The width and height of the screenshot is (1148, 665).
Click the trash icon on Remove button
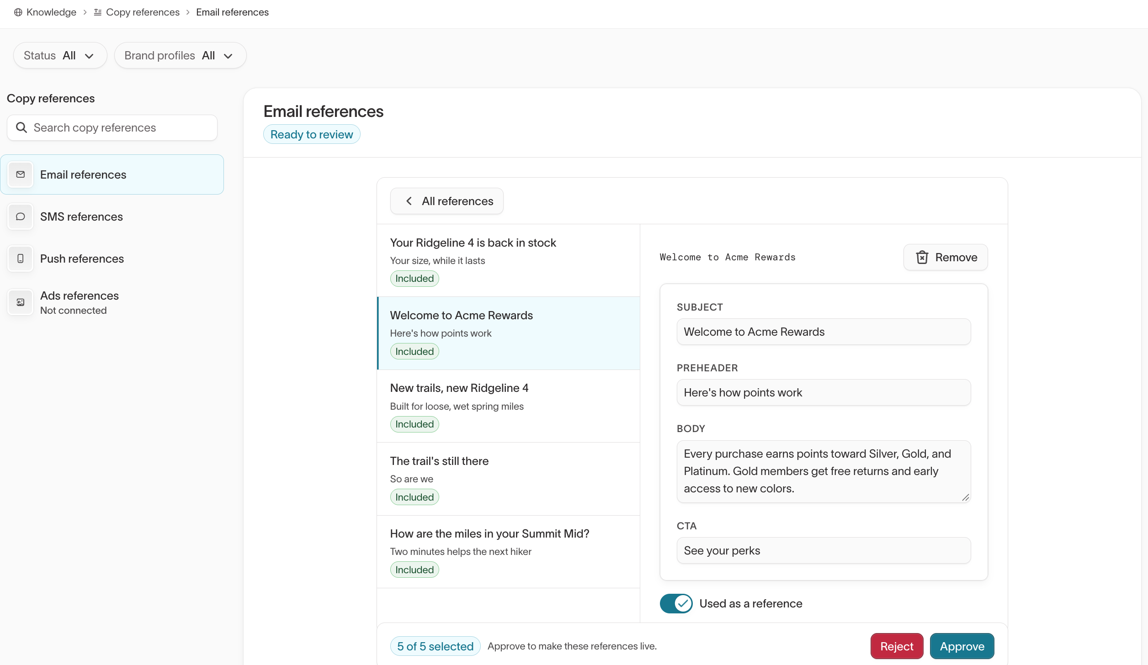pyautogui.click(x=922, y=257)
